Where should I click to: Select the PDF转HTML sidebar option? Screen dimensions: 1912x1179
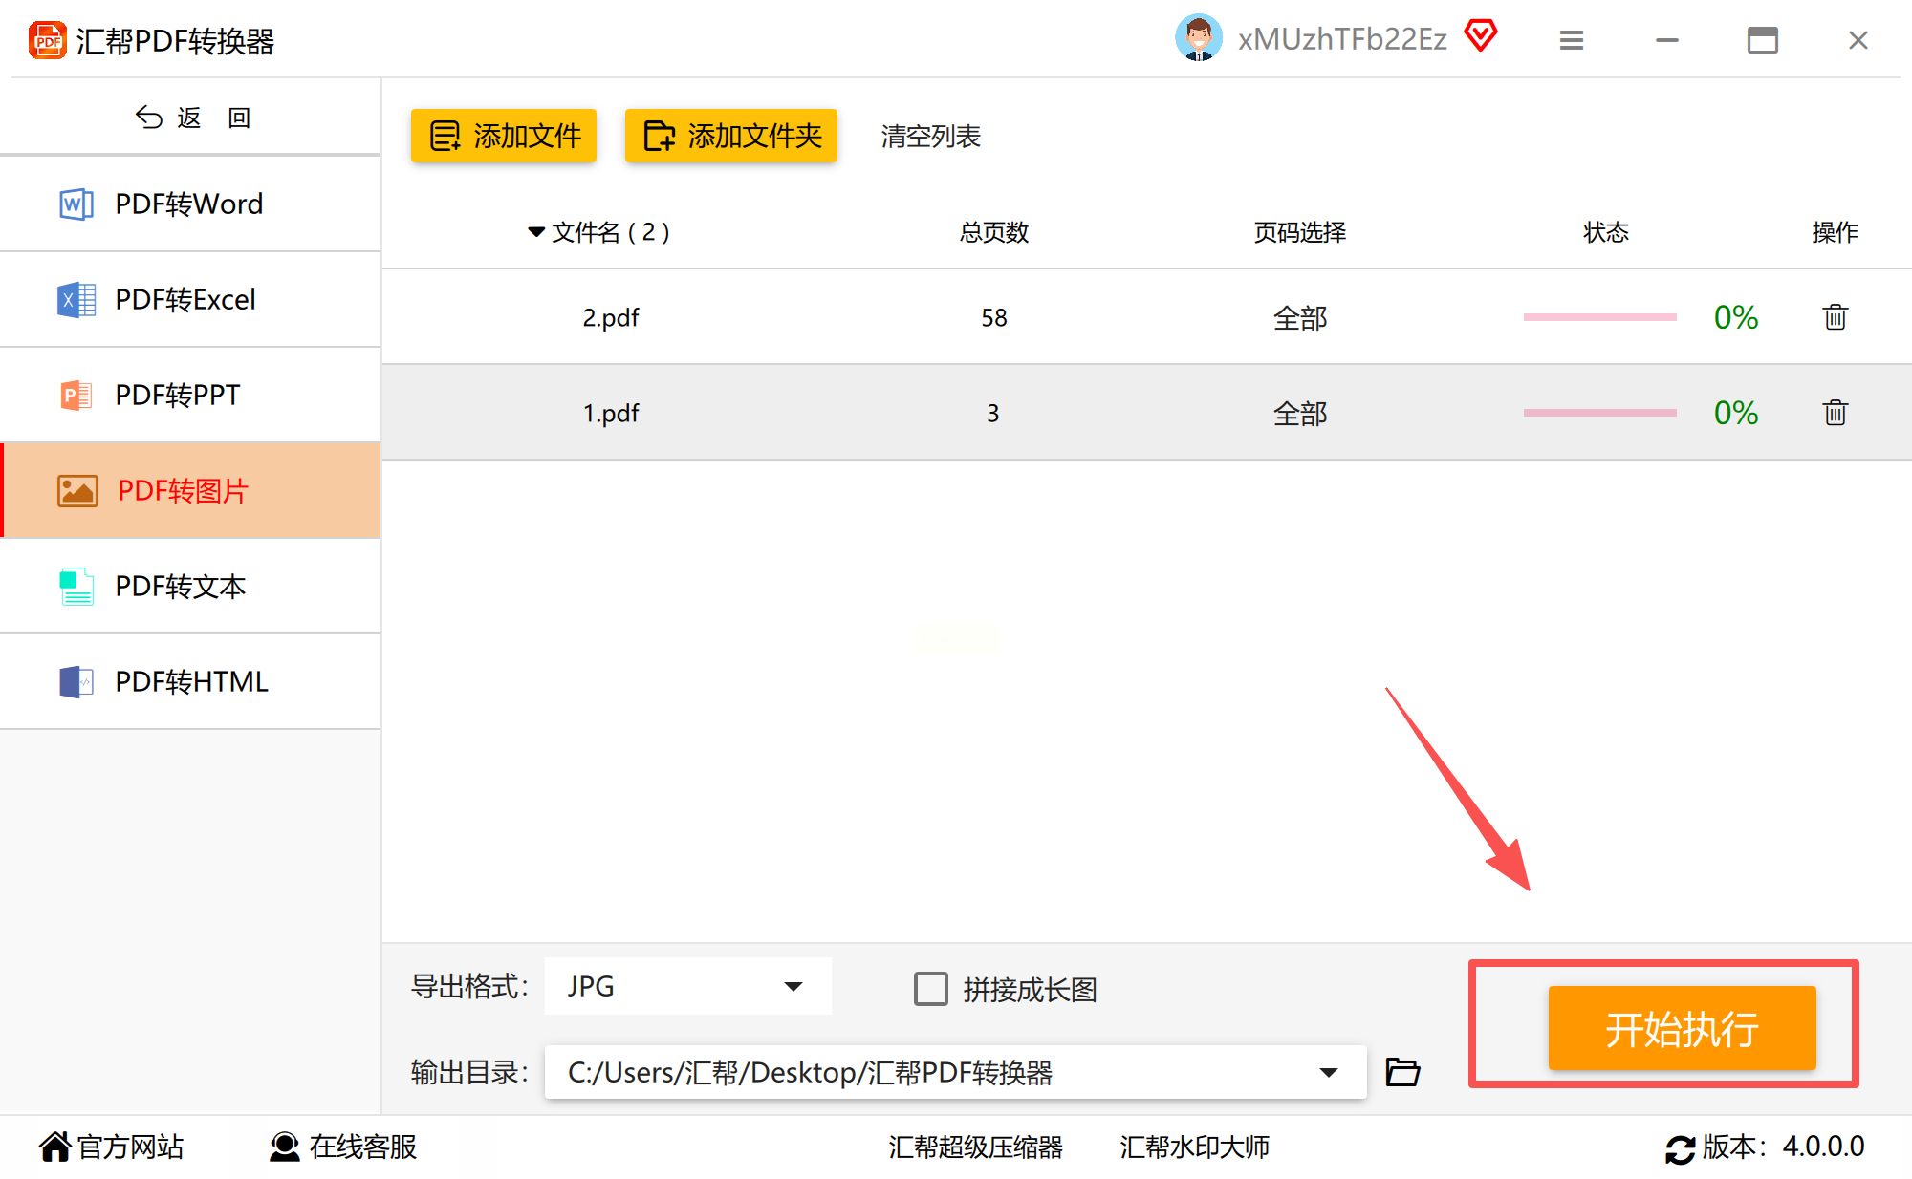[191, 681]
